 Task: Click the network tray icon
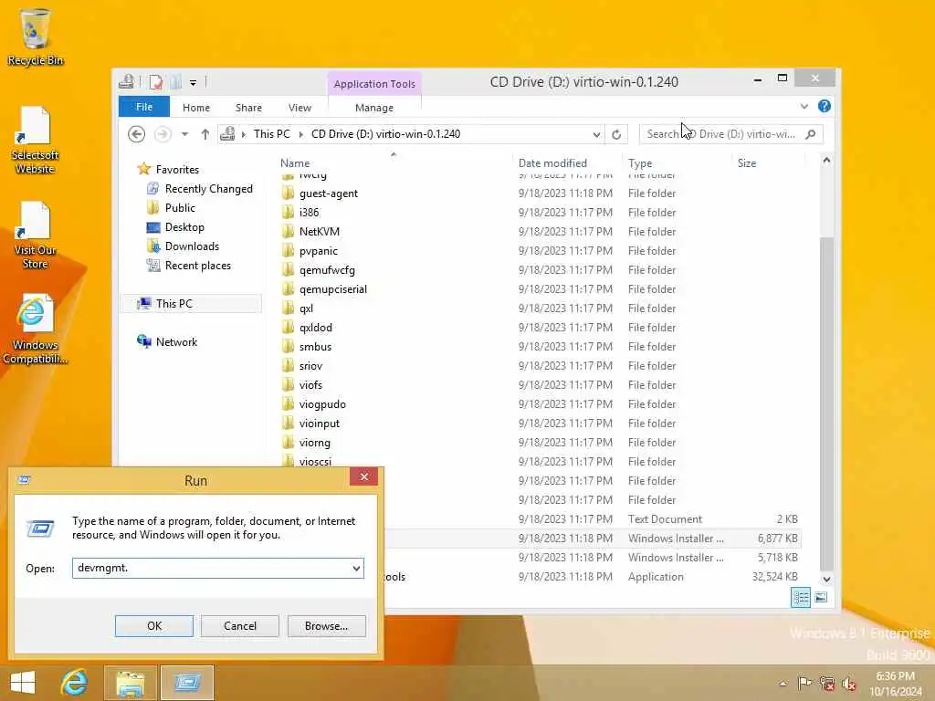(827, 683)
